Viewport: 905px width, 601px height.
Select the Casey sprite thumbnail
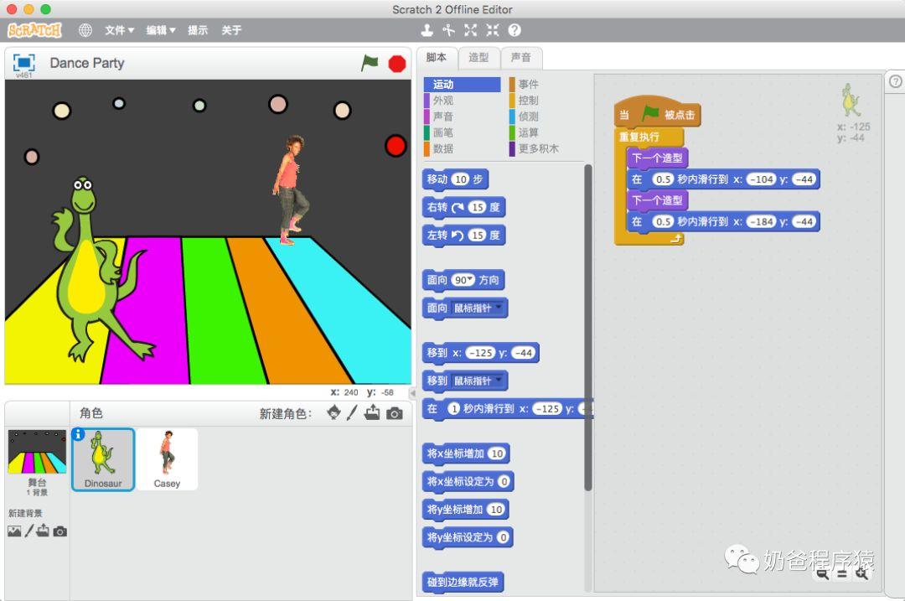point(167,459)
